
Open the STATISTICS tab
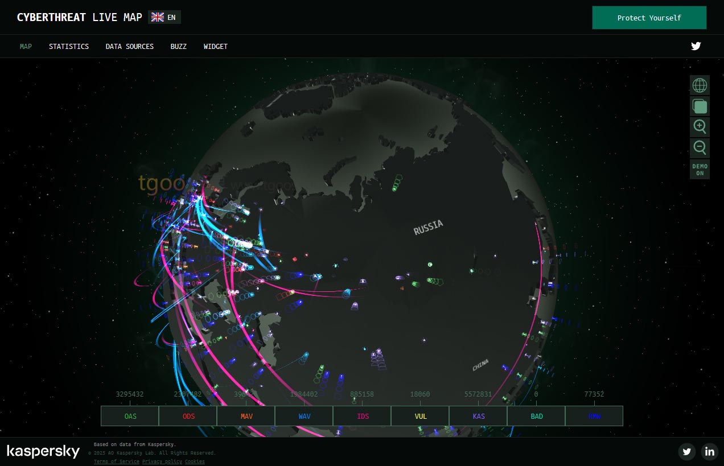(69, 47)
